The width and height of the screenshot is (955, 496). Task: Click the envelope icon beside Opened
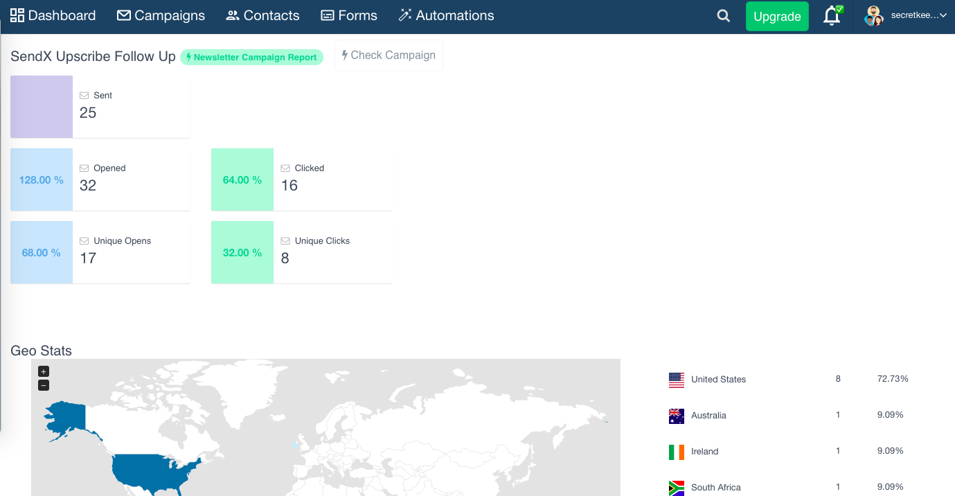pos(84,168)
